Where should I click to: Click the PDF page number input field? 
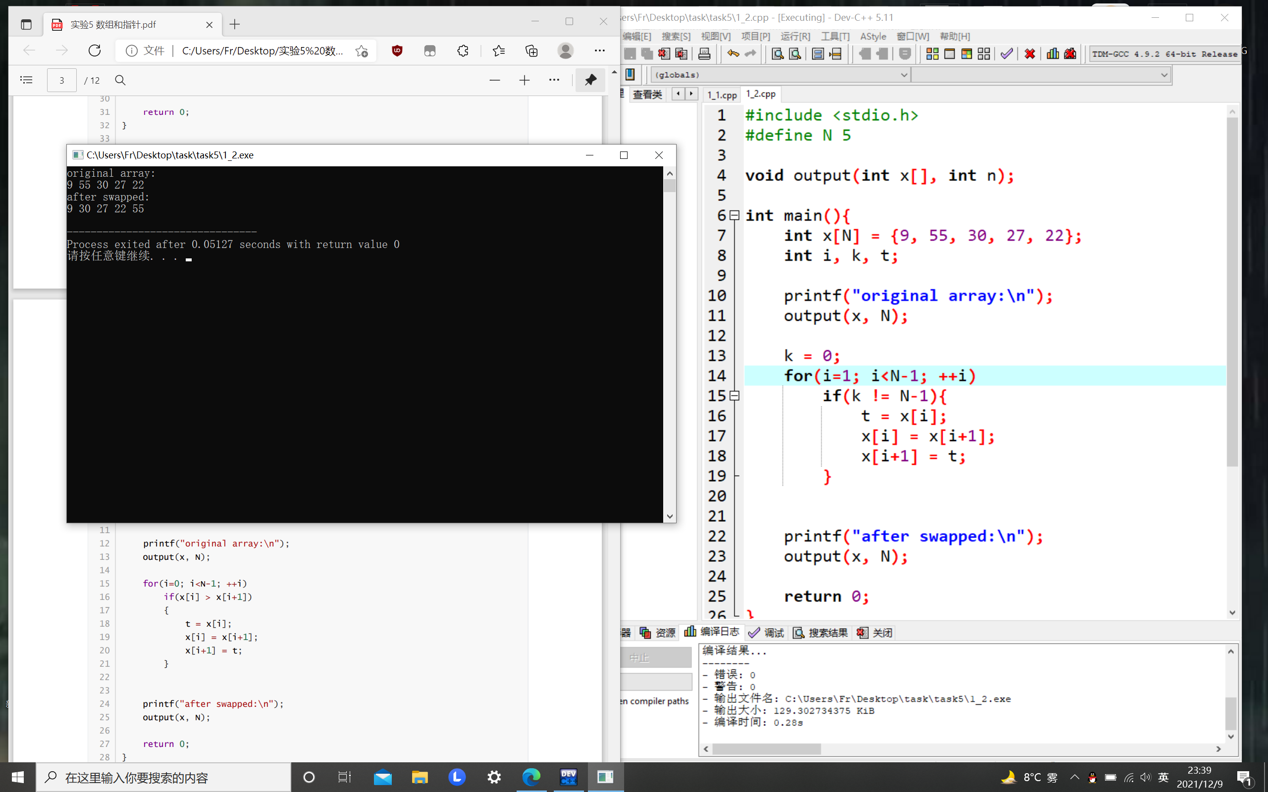point(62,80)
